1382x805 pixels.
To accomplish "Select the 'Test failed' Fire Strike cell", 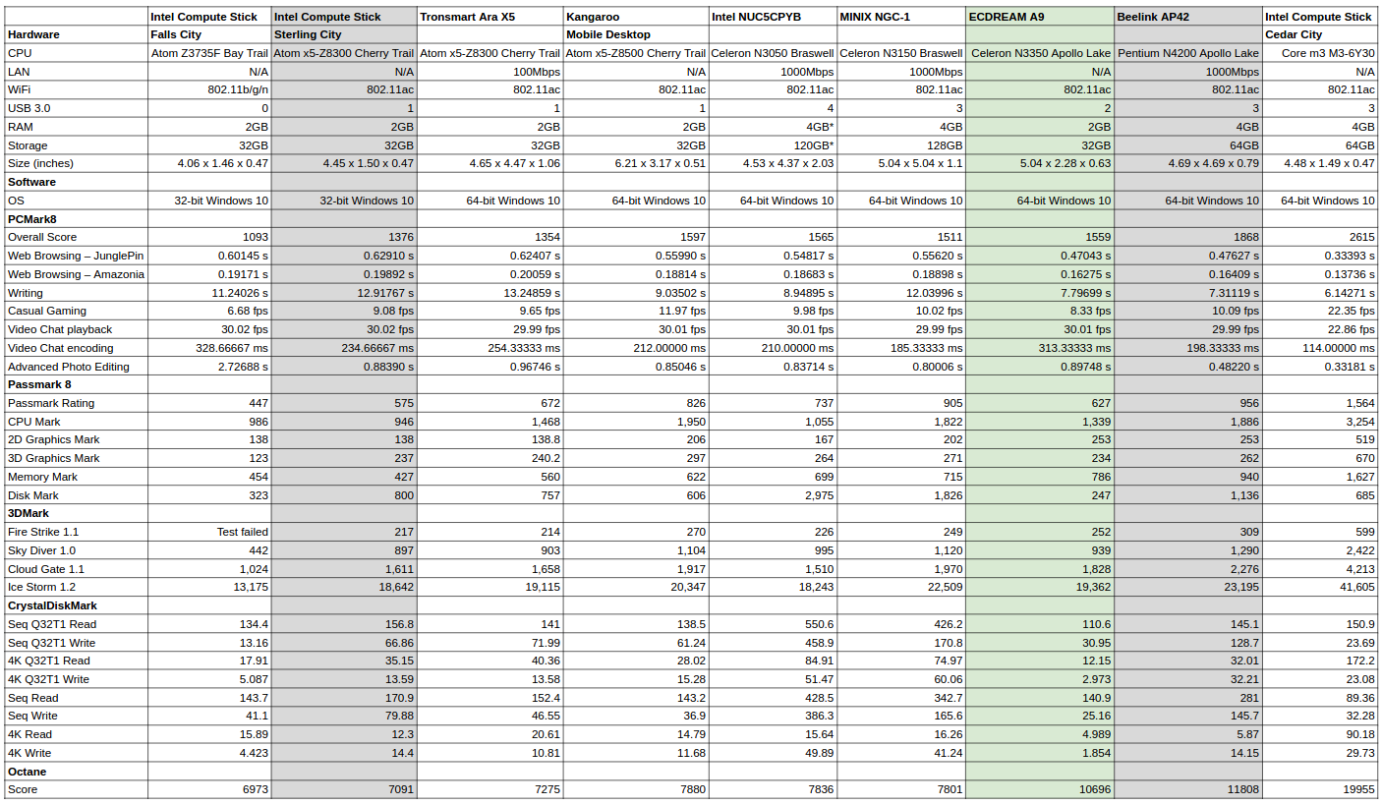I will pyautogui.click(x=209, y=532).
